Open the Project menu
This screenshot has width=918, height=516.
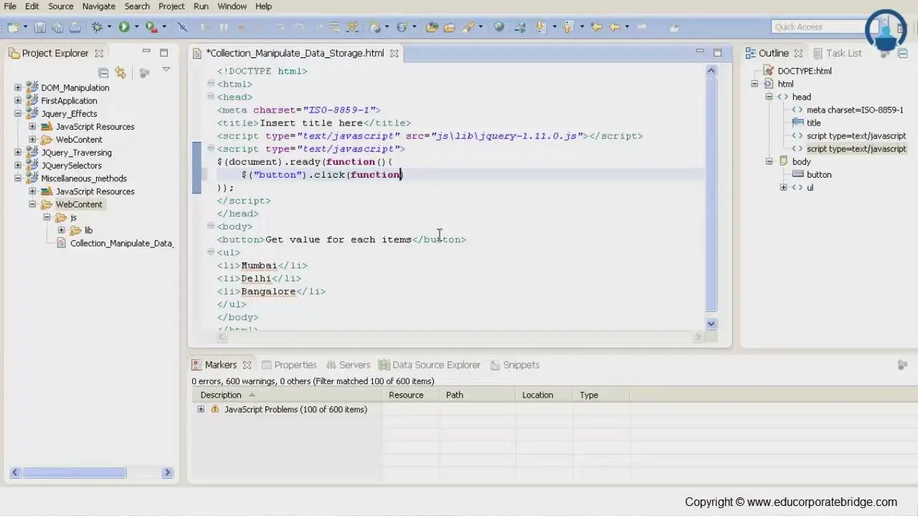point(171,6)
